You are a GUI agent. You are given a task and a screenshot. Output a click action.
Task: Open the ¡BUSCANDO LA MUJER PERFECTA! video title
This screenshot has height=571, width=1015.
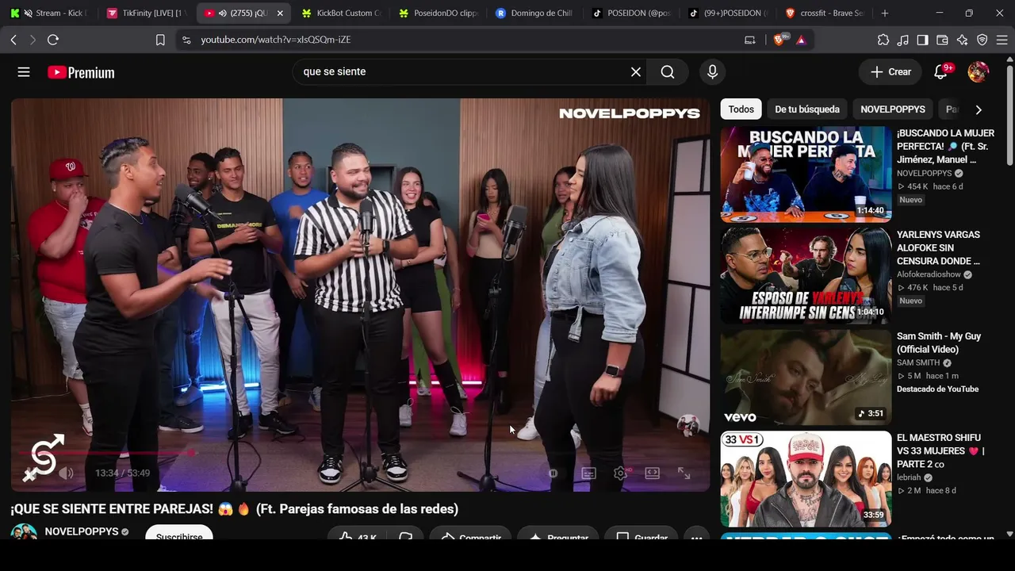click(x=945, y=147)
